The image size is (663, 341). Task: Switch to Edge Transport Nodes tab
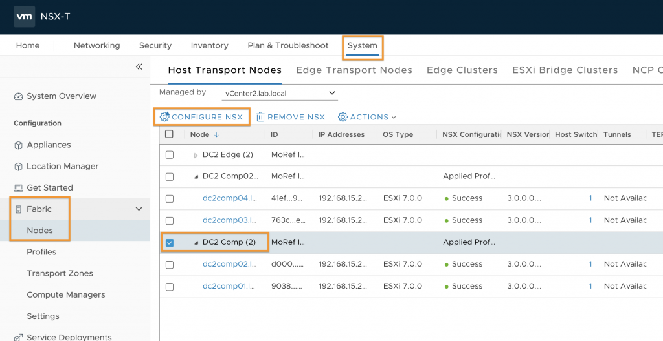(x=354, y=70)
